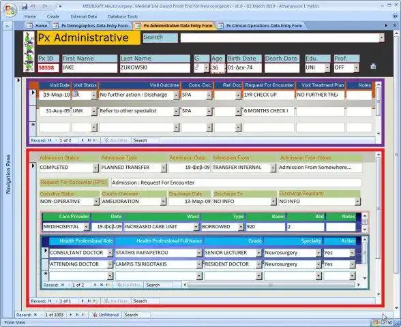Open the Edu. dropdown showing UNI
401x327 pixels.
(327, 68)
